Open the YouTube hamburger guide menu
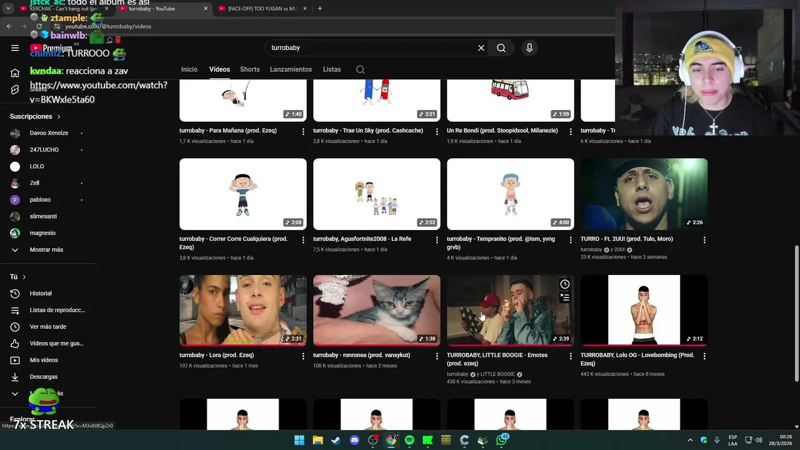The width and height of the screenshot is (800, 450). [x=15, y=48]
